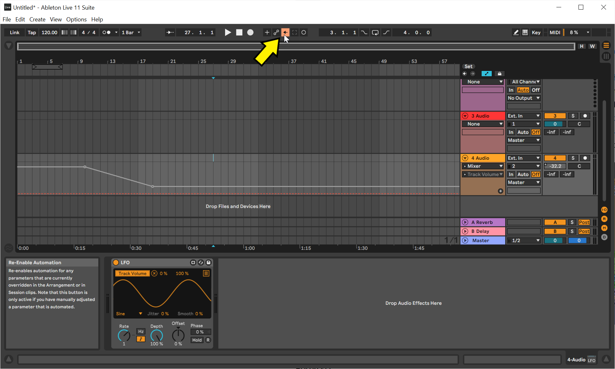This screenshot has width=615, height=369.
Task: Click the Link button
Action: click(x=14, y=32)
